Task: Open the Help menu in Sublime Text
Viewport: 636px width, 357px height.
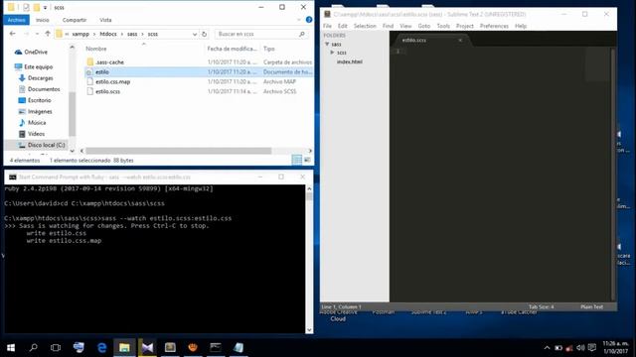Action: pyautogui.click(x=521, y=26)
